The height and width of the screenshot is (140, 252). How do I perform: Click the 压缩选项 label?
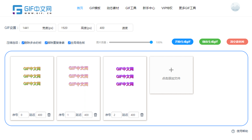pyautogui.click(x=14, y=43)
